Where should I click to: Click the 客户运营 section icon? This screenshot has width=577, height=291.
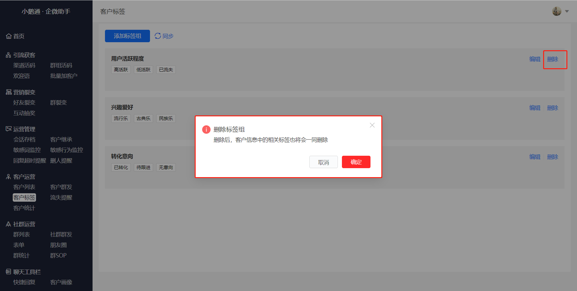click(9, 177)
